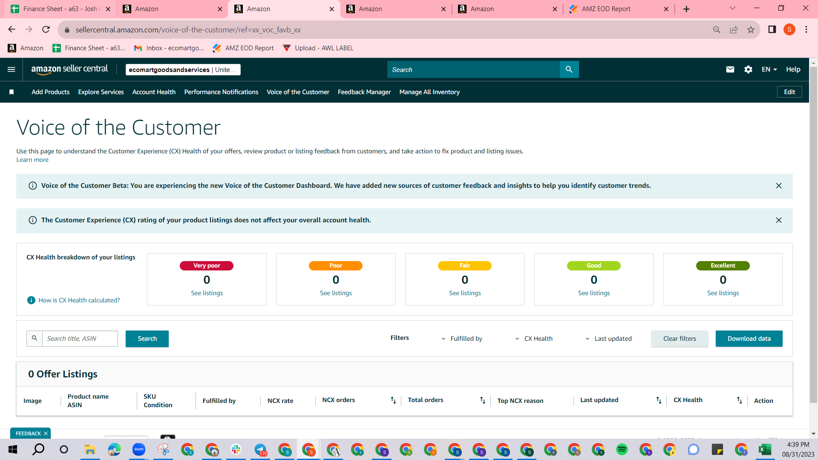
Task: Click Download data button
Action: click(x=749, y=339)
